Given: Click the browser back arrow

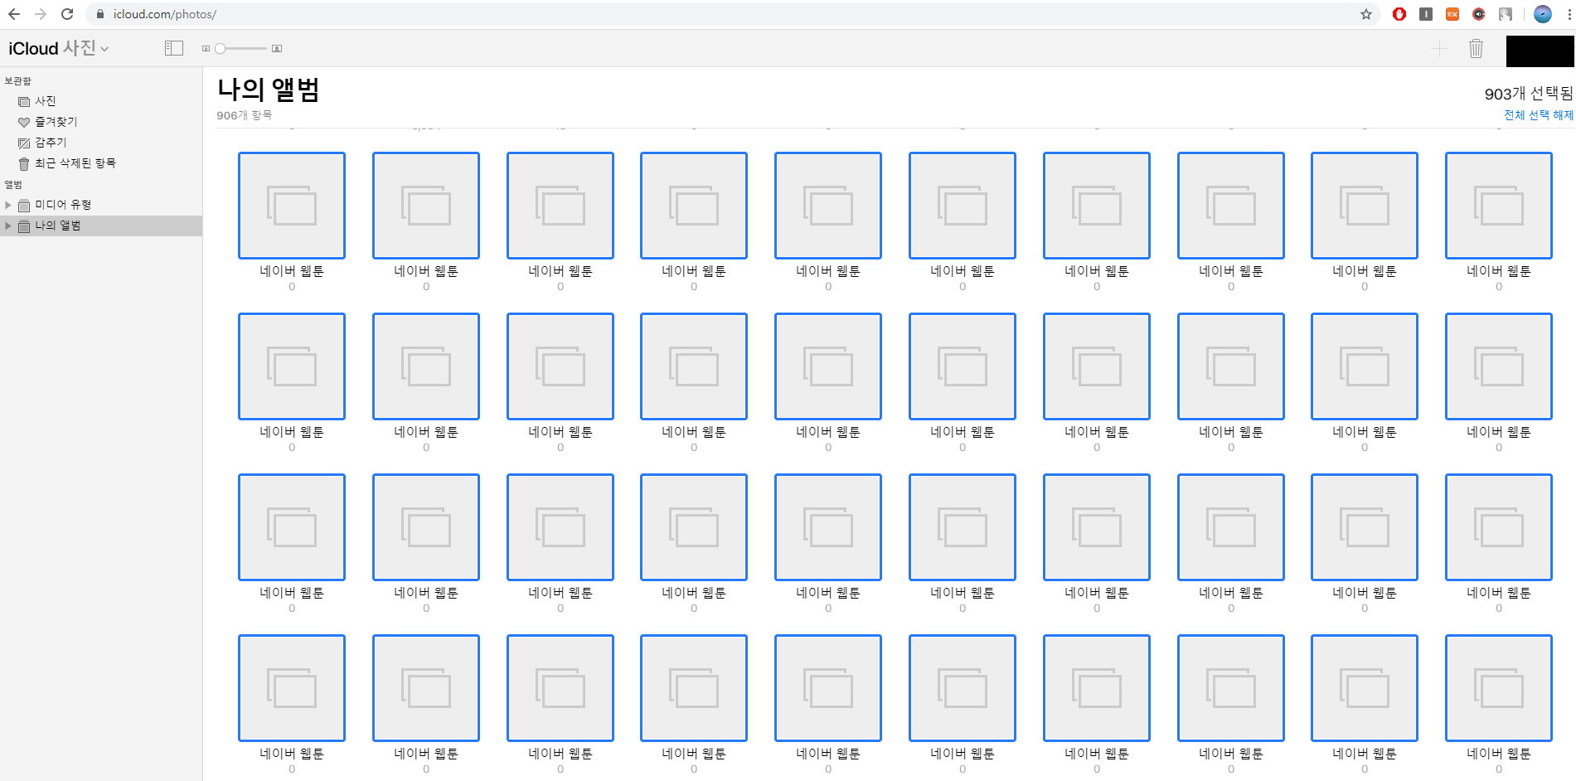Looking at the screenshot, I should 14,14.
